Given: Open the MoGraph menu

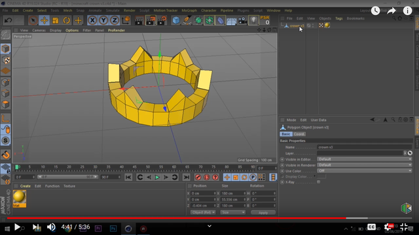Looking at the screenshot, I should click(189, 10).
